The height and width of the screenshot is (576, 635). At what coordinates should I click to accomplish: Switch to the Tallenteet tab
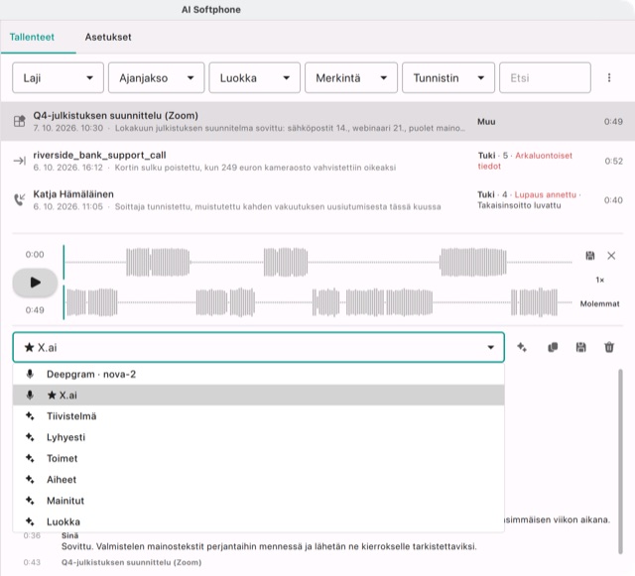point(32,38)
